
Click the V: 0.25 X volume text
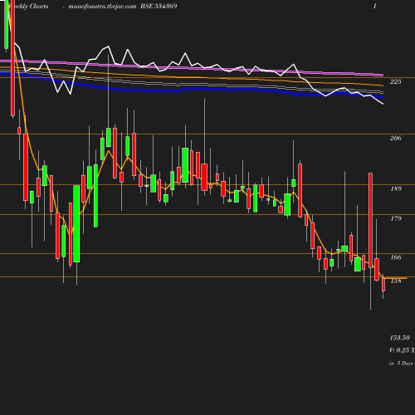click(402, 350)
